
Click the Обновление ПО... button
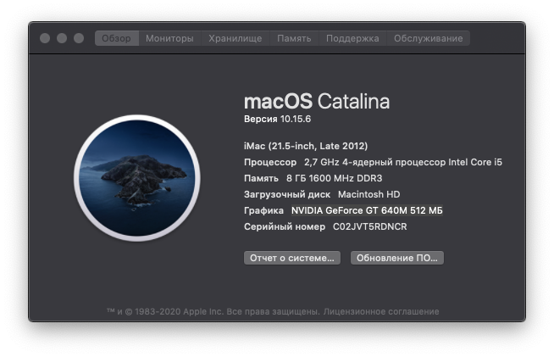[396, 258]
